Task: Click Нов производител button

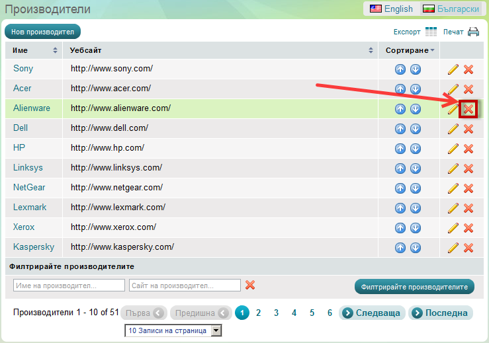Action: tap(42, 32)
